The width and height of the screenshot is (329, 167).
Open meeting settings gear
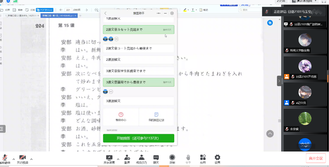click(x=217, y=158)
